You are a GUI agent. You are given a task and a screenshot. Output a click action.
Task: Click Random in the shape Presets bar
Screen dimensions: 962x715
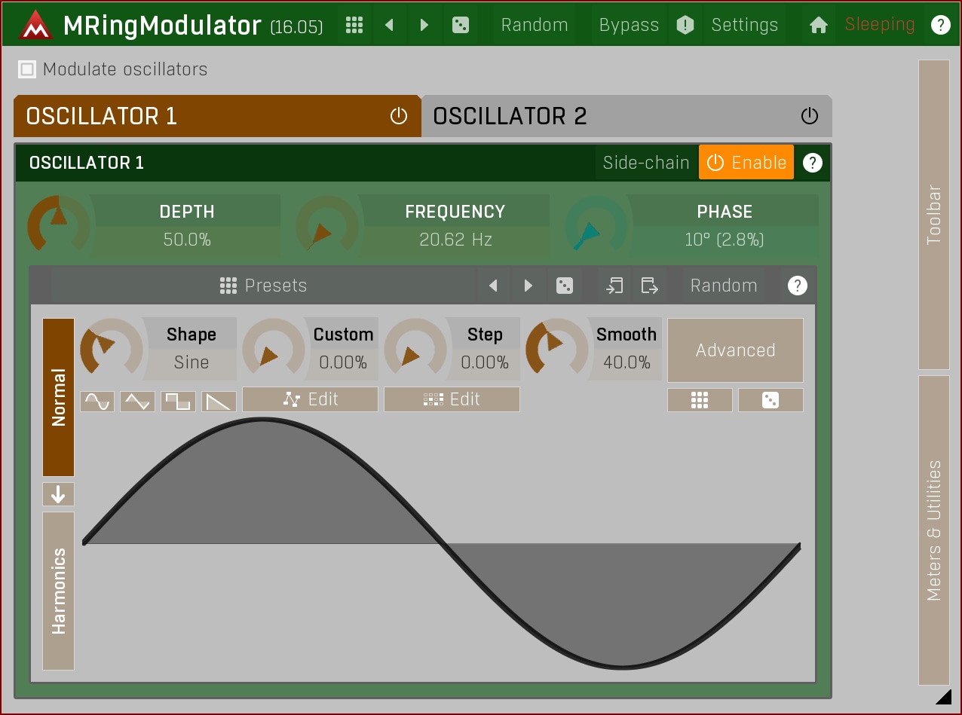(724, 286)
